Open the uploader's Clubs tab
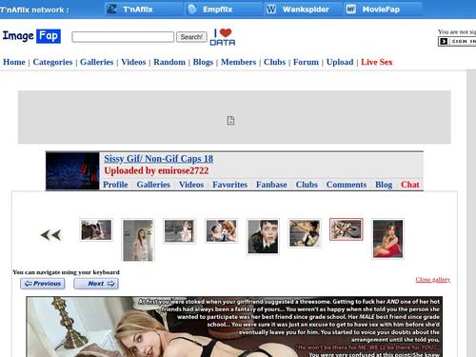Viewport: 476px width, 357px height. tap(307, 185)
